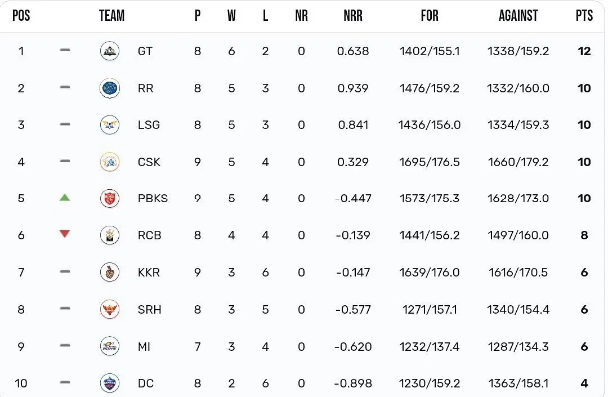Click the TEAM column header
The image size is (608, 397).
point(111,16)
